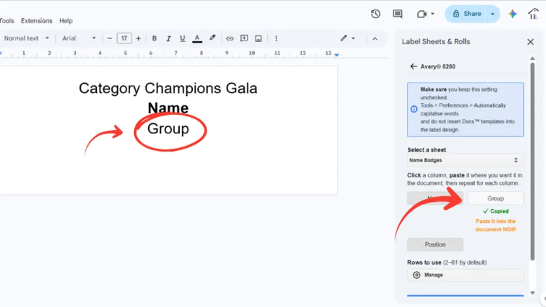Image resolution: width=546 pixels, height=307 pixels.
Task: Click the info icon in the blue notice
Action: [414, 109]
